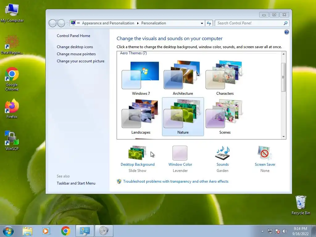
Task: Open the WinSCP desktop shortcut
Action: (x=12, y=141)
